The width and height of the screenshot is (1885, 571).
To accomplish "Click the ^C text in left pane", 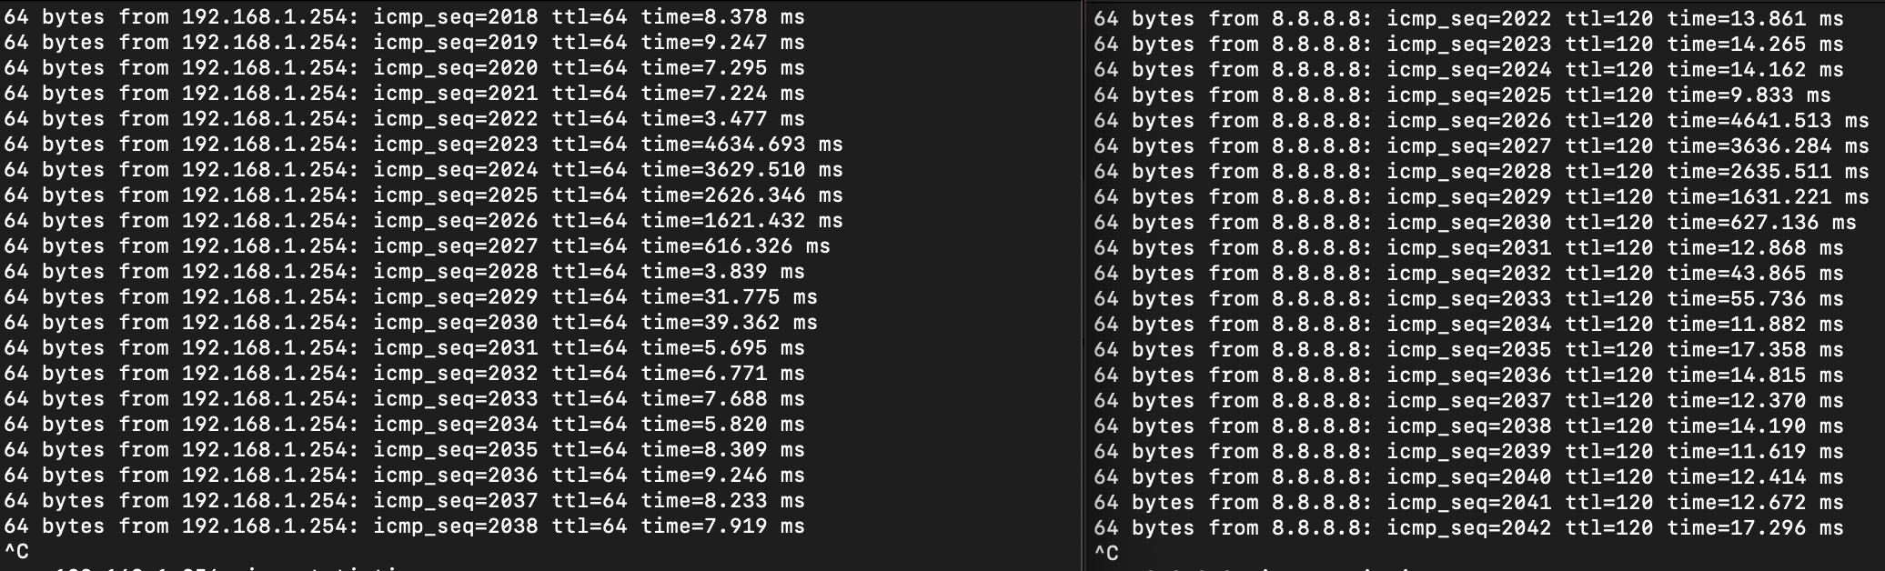I will click(x=16, y=552).
